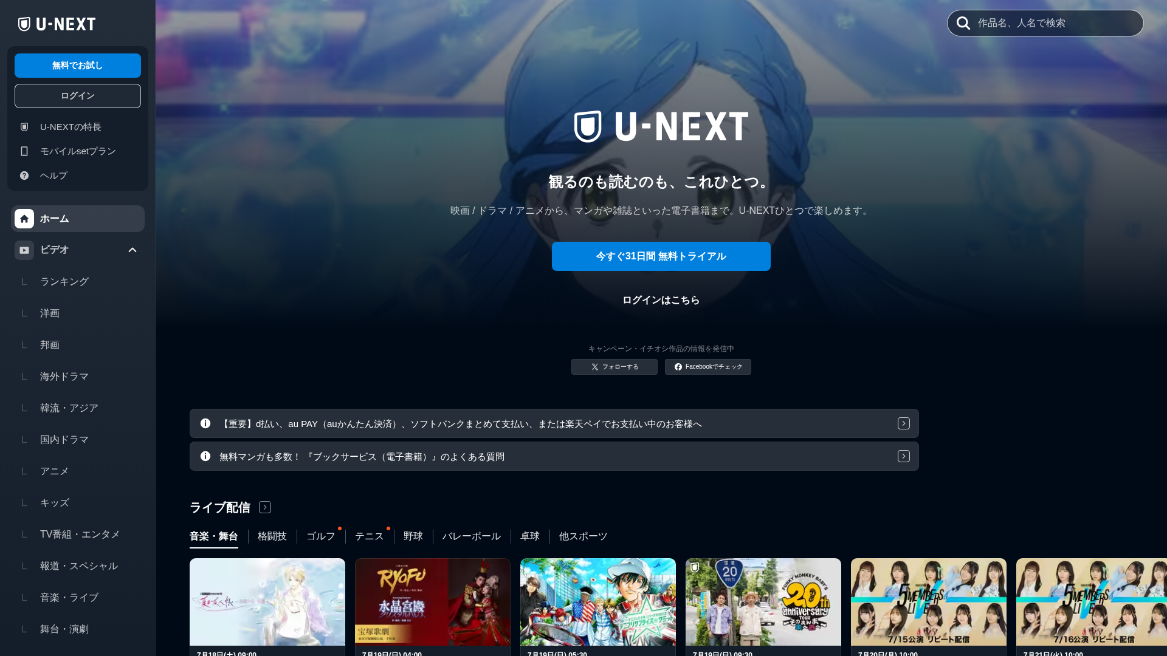The width and height of the screenshot is (1167, 656).
Task: Switch to the バレーボール tab
Action: (x=472, y=536)
